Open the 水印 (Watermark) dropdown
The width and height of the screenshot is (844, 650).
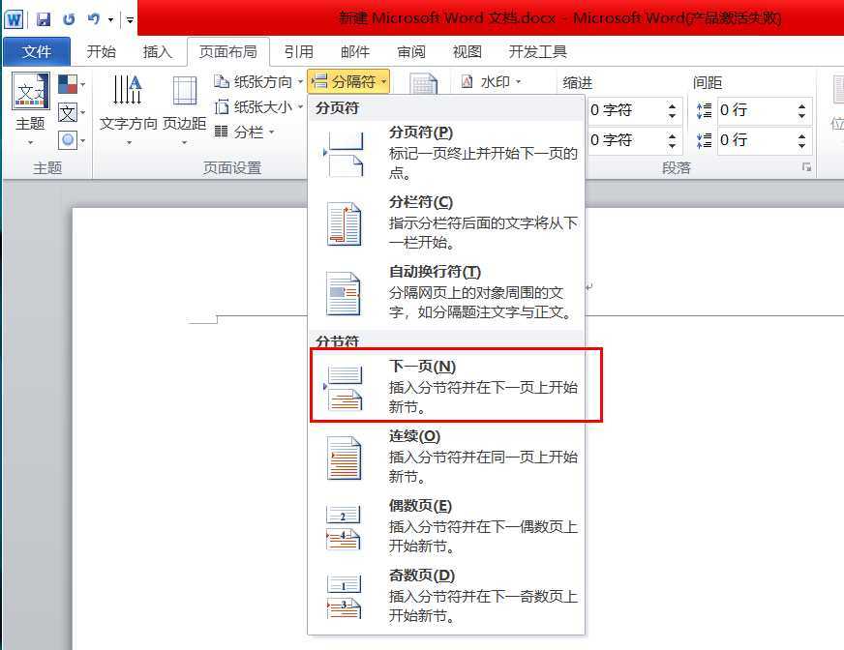click(x=491, y=82)
